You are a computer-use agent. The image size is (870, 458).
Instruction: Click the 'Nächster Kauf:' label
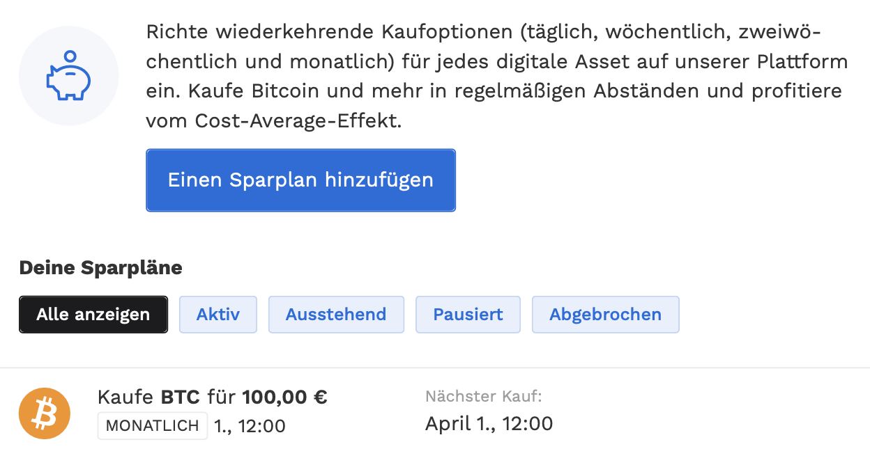483,397
